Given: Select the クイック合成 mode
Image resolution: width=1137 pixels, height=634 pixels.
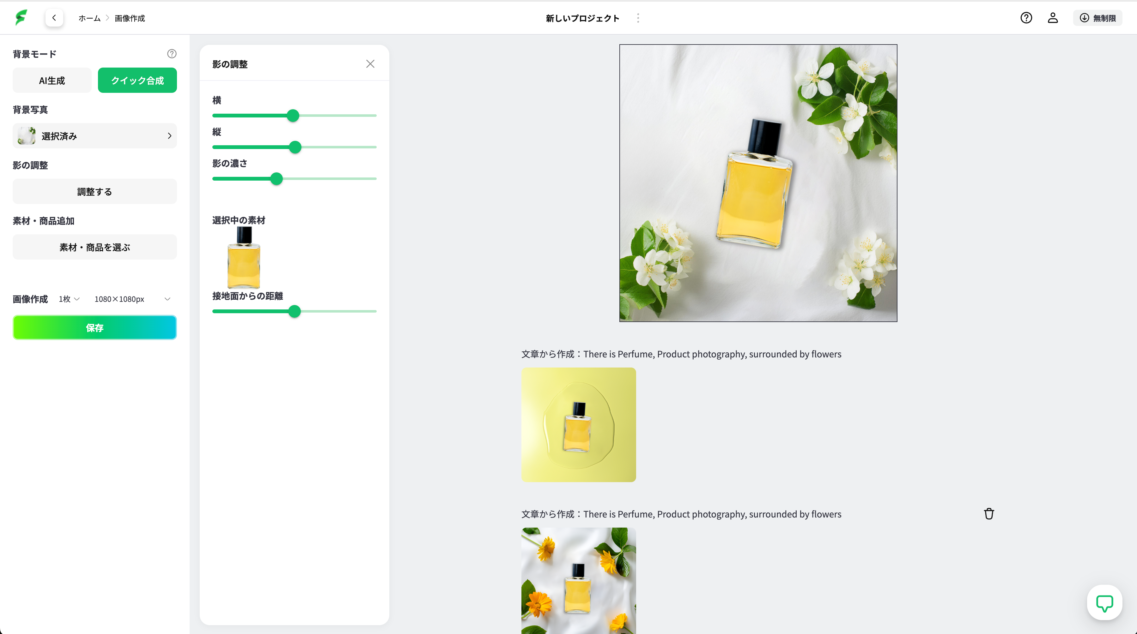Looking at the screenshot, I should pyautogui.click(x=137, y=80).
